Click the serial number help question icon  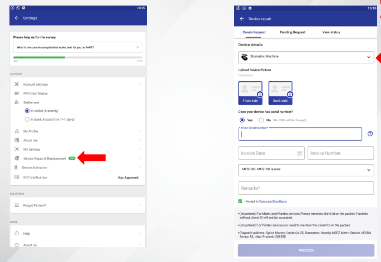(370, 134)
